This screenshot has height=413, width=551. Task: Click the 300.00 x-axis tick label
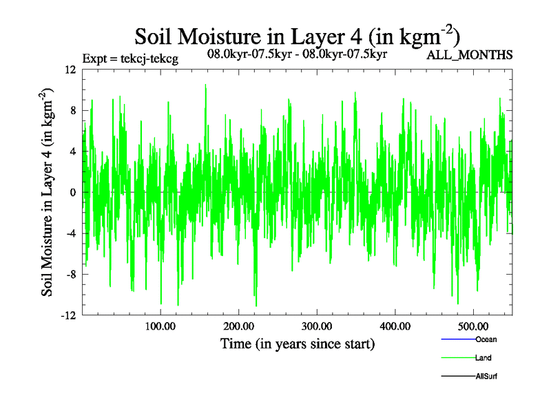pos(316,326)
